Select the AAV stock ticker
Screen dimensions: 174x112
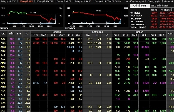point(3,39)
